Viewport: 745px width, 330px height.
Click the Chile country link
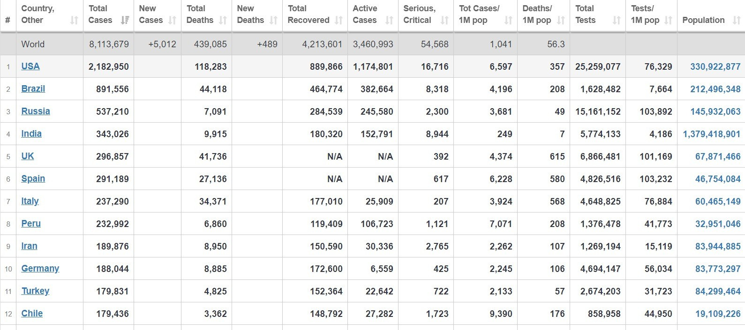coord(32,314)
